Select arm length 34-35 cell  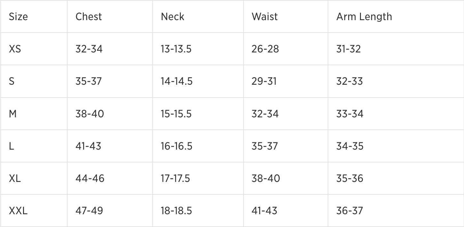[349, 146]
